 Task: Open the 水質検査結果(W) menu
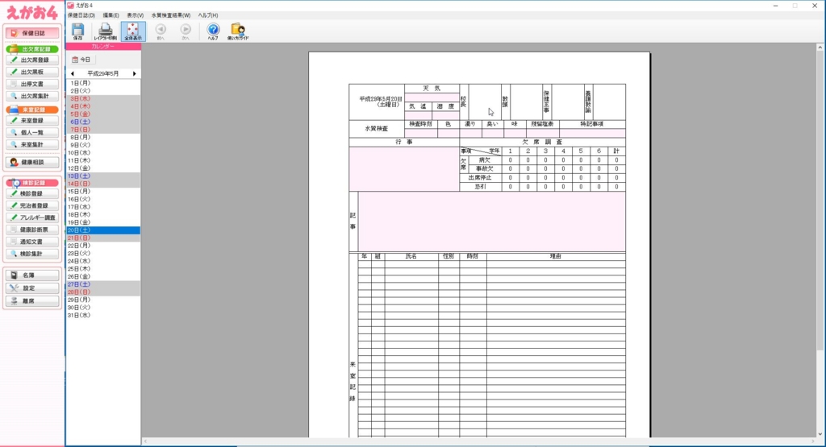point(171,15)
